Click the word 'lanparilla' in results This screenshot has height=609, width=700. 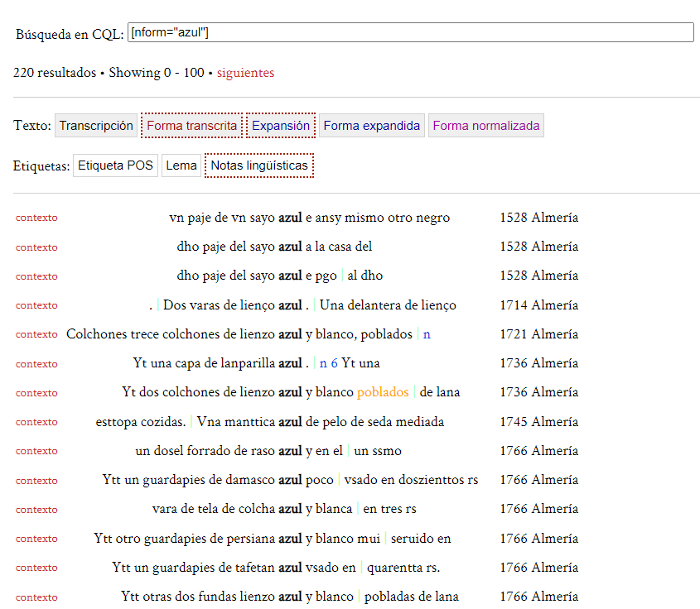(247, 363)
